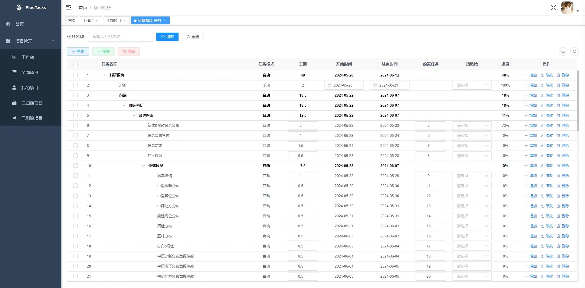Open 我的项目 in the sidebar
The width and height of the screenshot is (585, 288).
pyautogui.click(x=30, y=88)
